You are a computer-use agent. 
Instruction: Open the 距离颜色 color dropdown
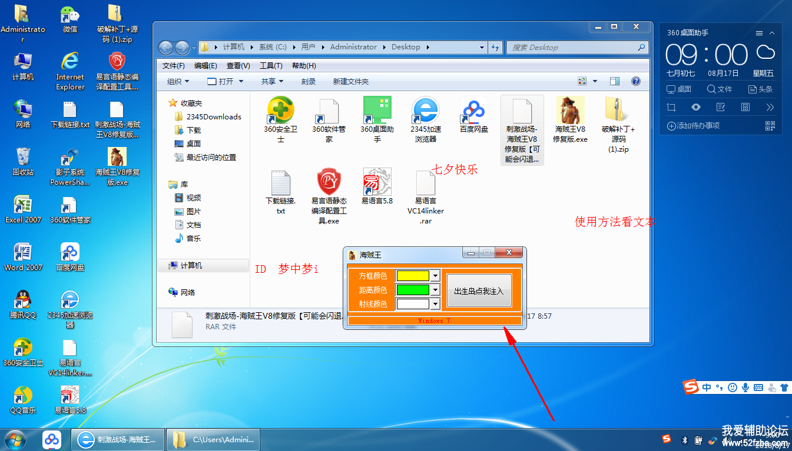point(435,289)
